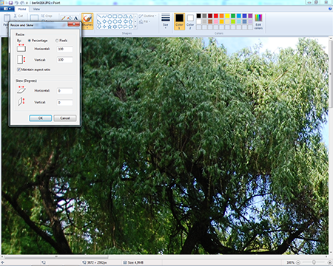Open the Paint file menu button
This screenshot has width=333, height=266.
tap(7, 9)
